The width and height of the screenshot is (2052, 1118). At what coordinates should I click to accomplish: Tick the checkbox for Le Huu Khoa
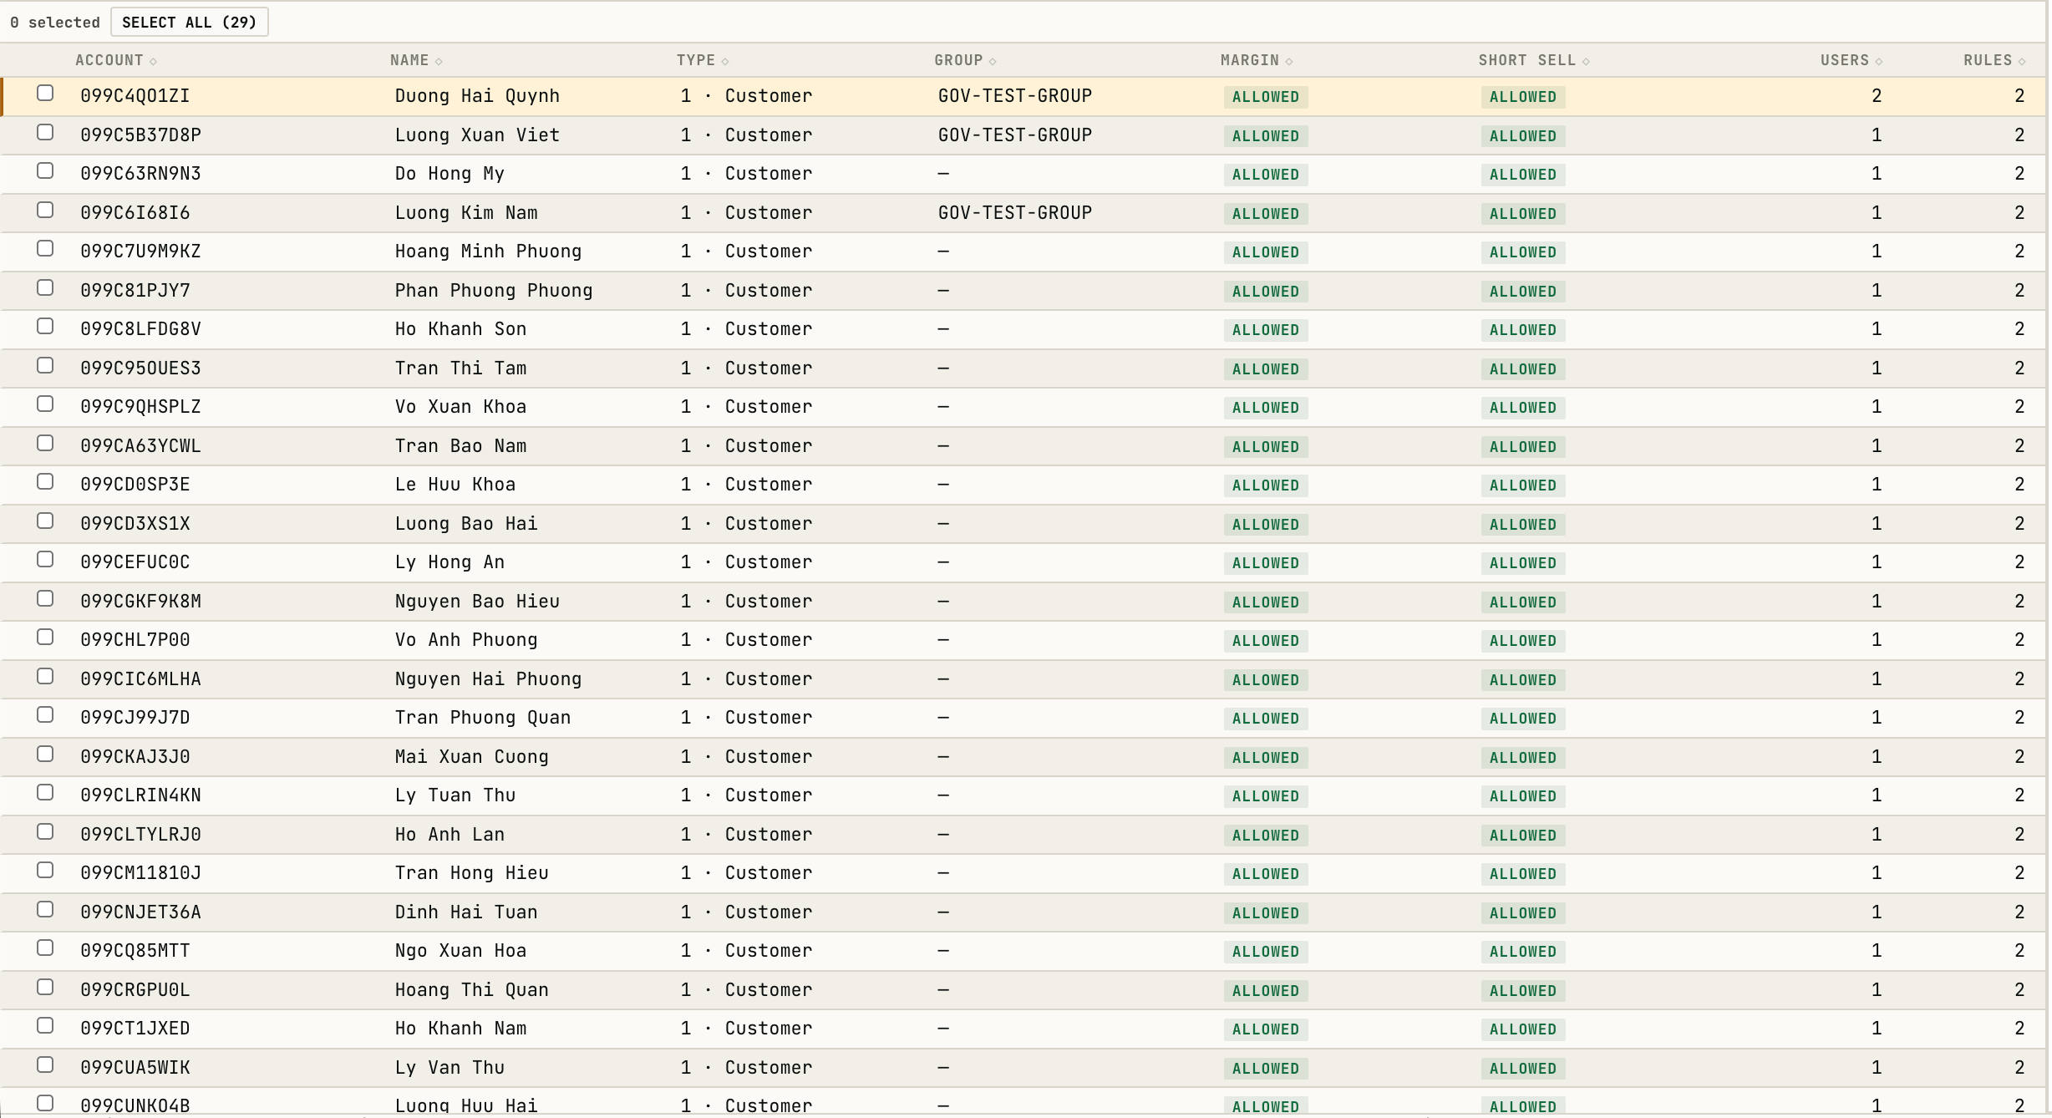click(45, 482)
